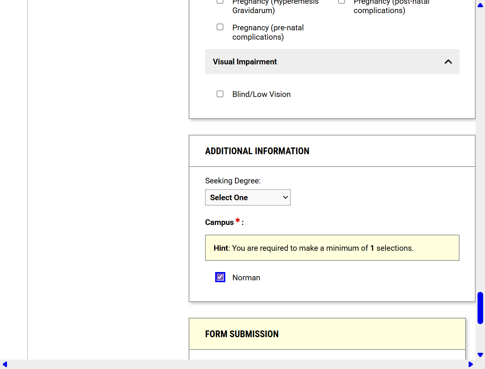Click the Norman label text
The image size is (485, 369).
tap(246, 278)
